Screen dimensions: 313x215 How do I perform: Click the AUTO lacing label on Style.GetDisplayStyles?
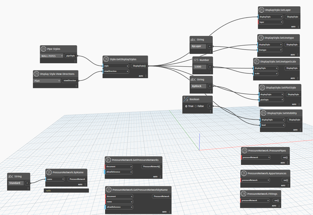point(141,76)
